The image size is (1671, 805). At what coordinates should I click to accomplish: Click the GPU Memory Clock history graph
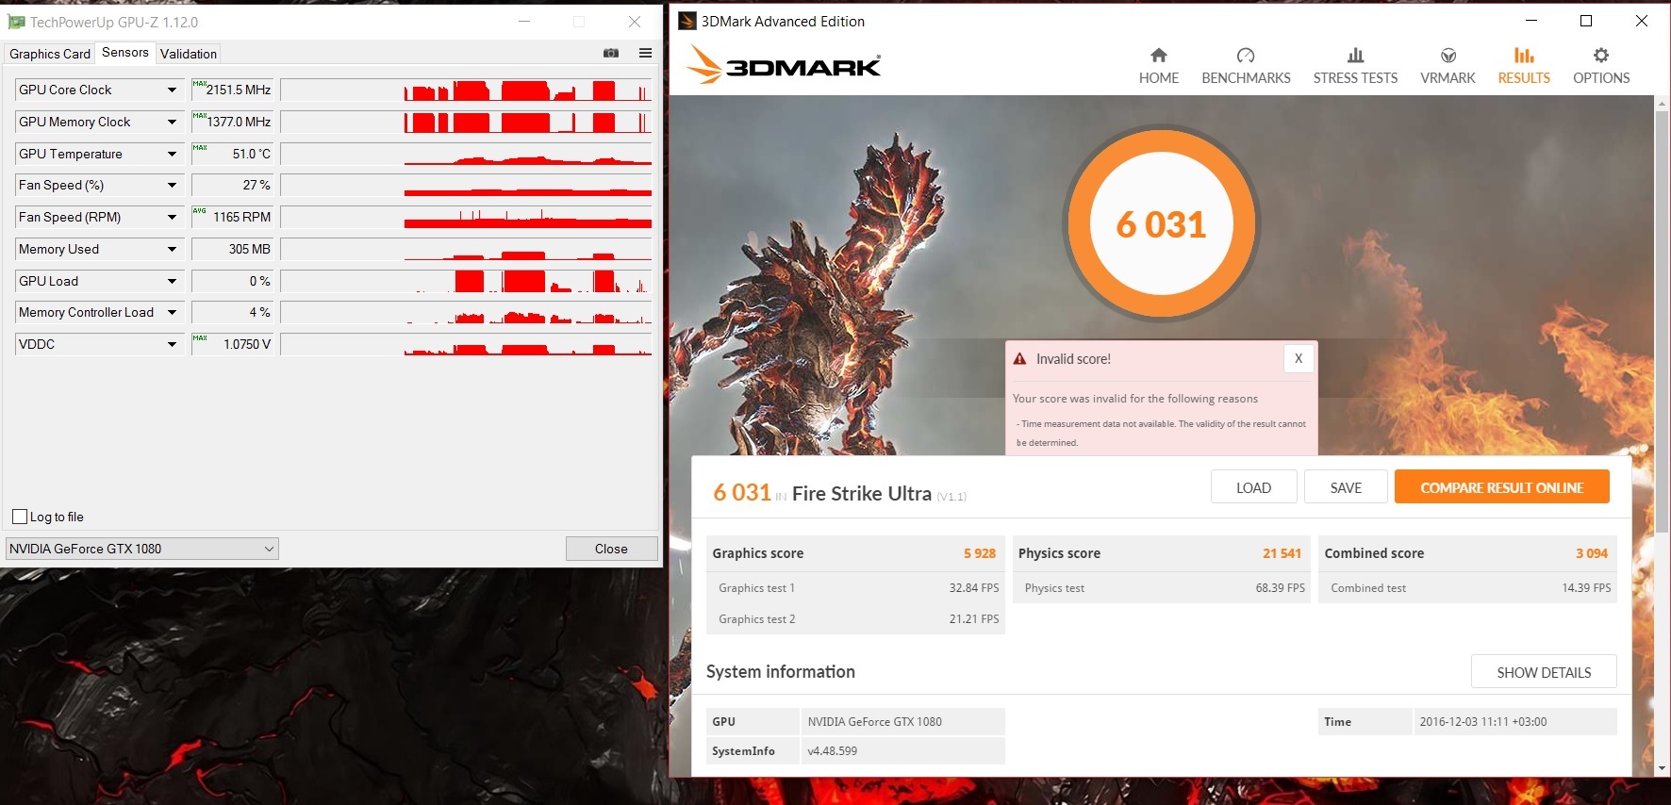click(x=466, y=122)
